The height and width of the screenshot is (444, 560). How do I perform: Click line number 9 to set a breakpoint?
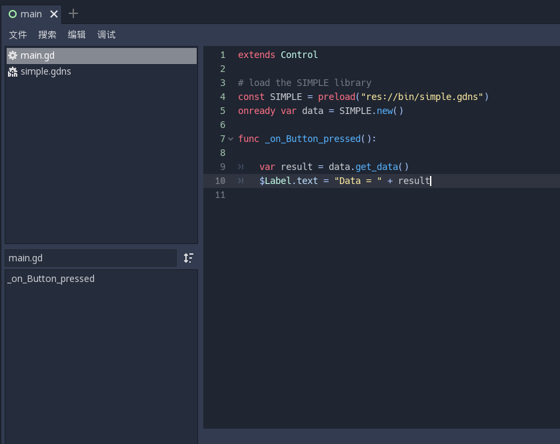pos(222,167)
